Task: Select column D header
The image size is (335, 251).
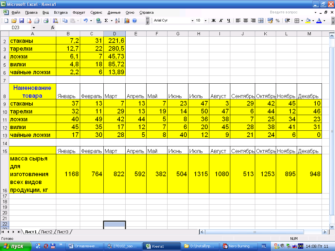Action: tap(115, 34)
